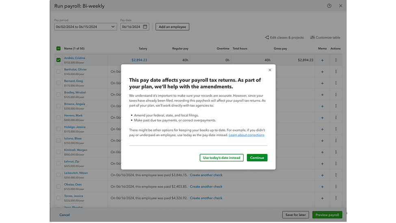Toggle the select all employees checkbox

[x=58, y=49]
